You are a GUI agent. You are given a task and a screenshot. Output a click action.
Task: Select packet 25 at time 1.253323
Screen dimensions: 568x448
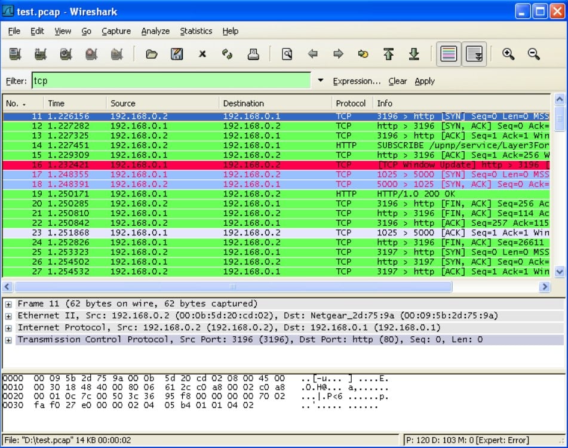[x=277, y=252]
